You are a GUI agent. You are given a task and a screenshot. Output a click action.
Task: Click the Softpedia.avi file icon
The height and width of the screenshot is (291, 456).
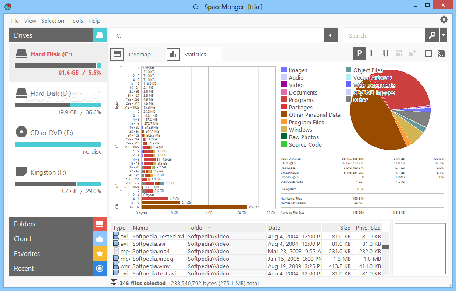pyautogui.click(x=116, y=244)
